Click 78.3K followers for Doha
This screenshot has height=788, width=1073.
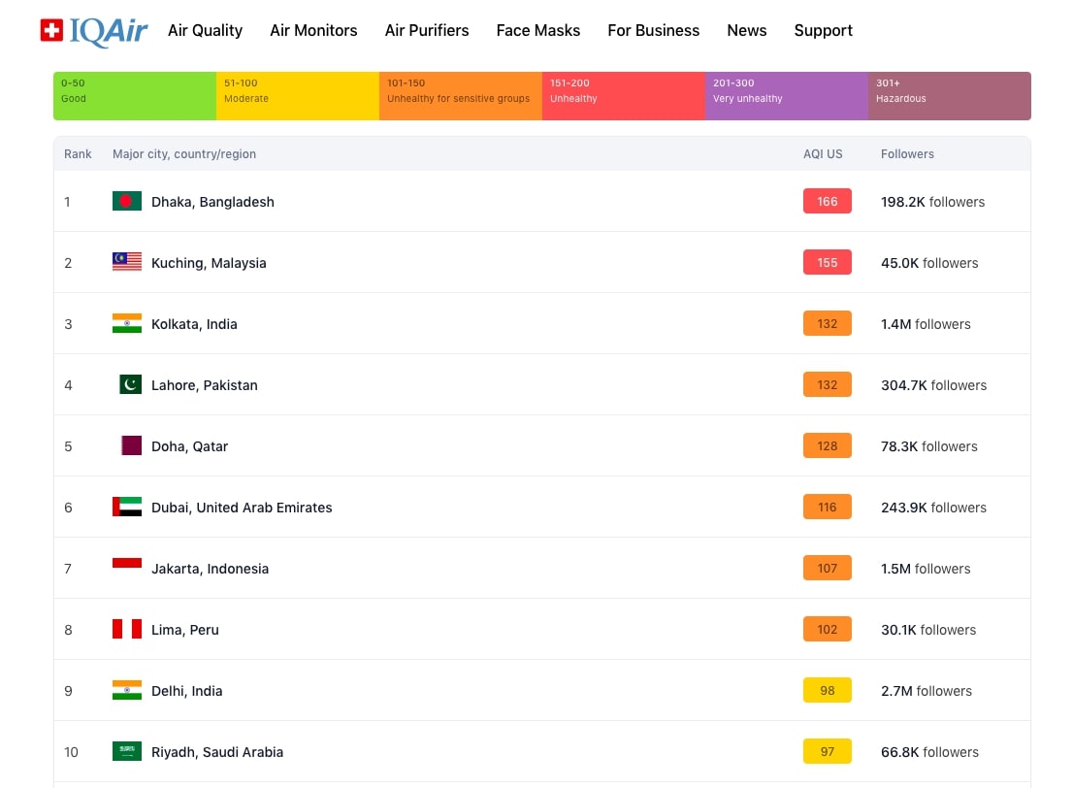click(x=929, y=446)
